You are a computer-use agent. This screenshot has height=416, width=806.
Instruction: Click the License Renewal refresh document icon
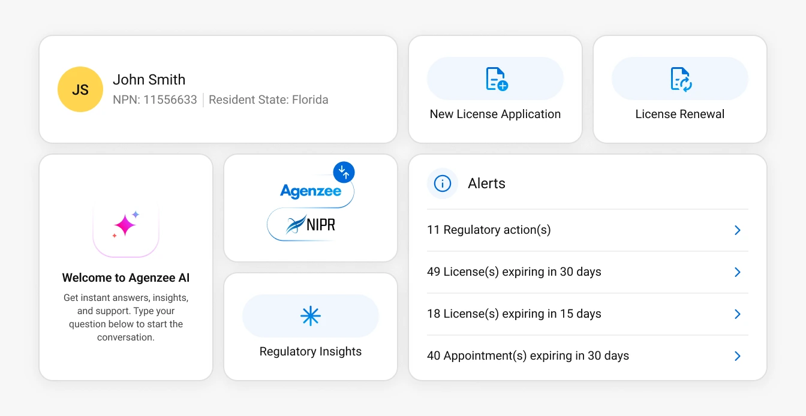[x=681, y=79]
